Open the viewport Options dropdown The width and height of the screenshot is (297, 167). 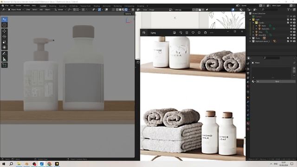(129, 14)
